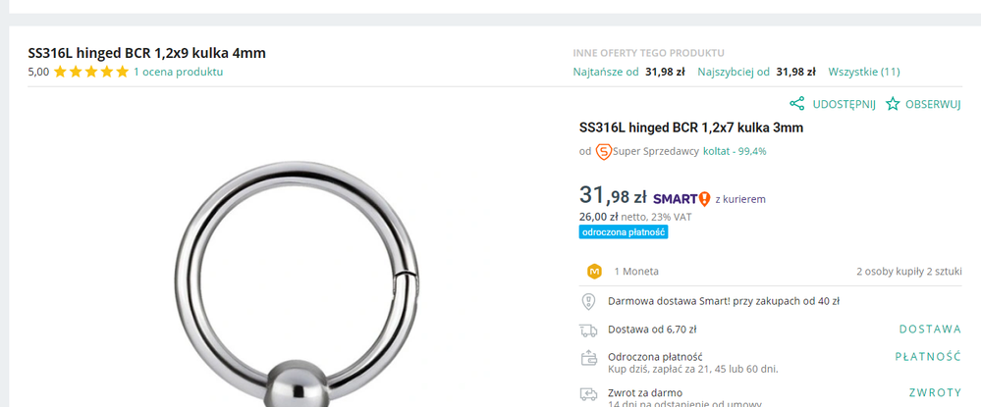Open the 1 ocena produktu reviews link
Image resolution: width=981 pixels, height=407 pixels.
tap(178, 72)
